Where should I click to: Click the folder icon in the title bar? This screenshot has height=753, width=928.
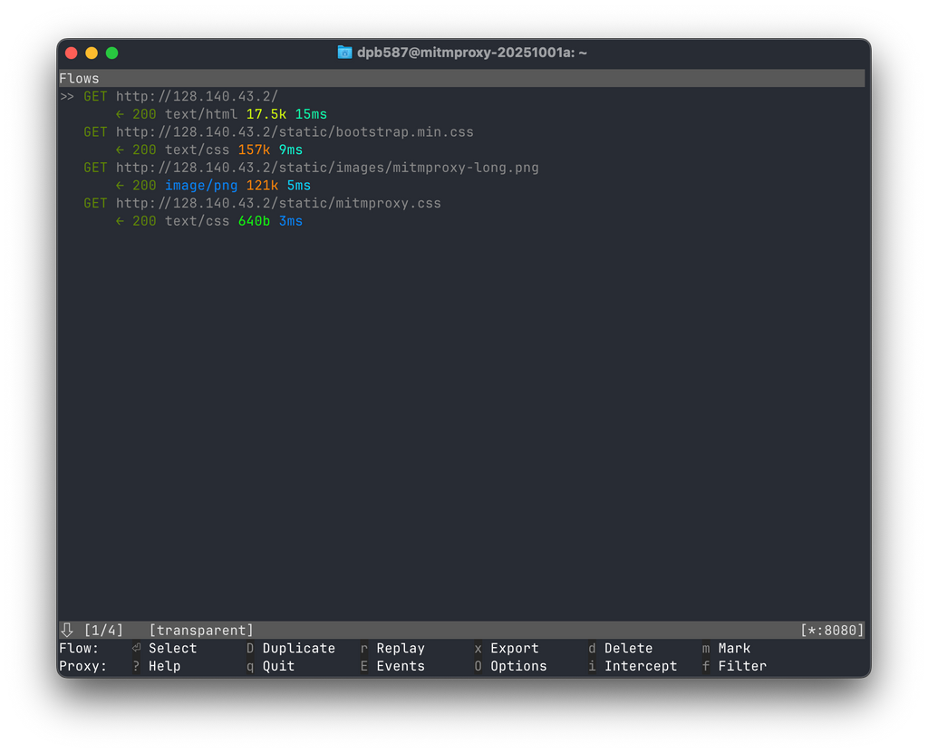click(x=344, y=53)
